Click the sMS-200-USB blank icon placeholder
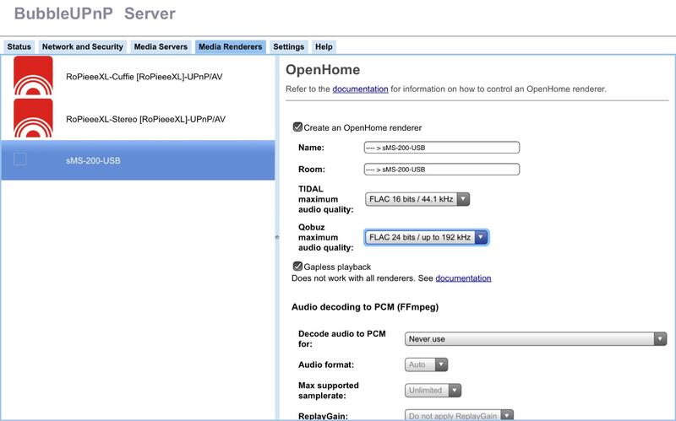 20,159
